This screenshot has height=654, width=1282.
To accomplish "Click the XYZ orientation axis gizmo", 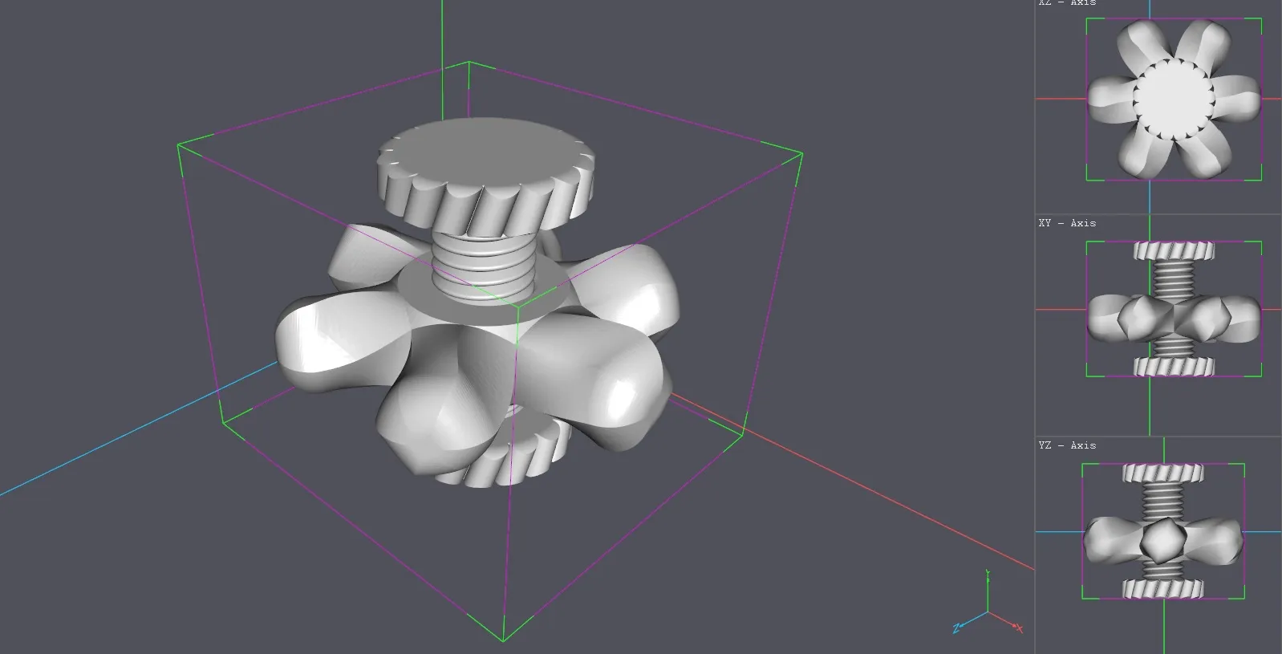I will (x=988, y=603).
